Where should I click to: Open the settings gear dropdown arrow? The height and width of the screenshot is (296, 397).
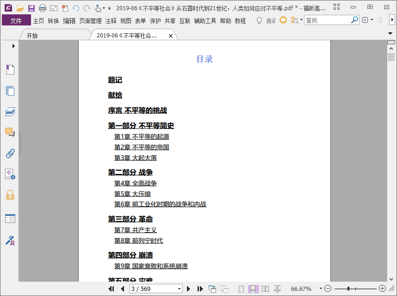(372, 20)
